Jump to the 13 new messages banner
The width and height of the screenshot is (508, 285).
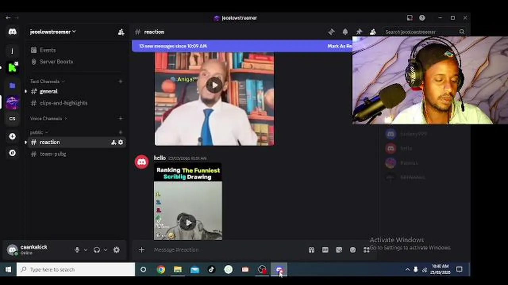tap(173, 46)
